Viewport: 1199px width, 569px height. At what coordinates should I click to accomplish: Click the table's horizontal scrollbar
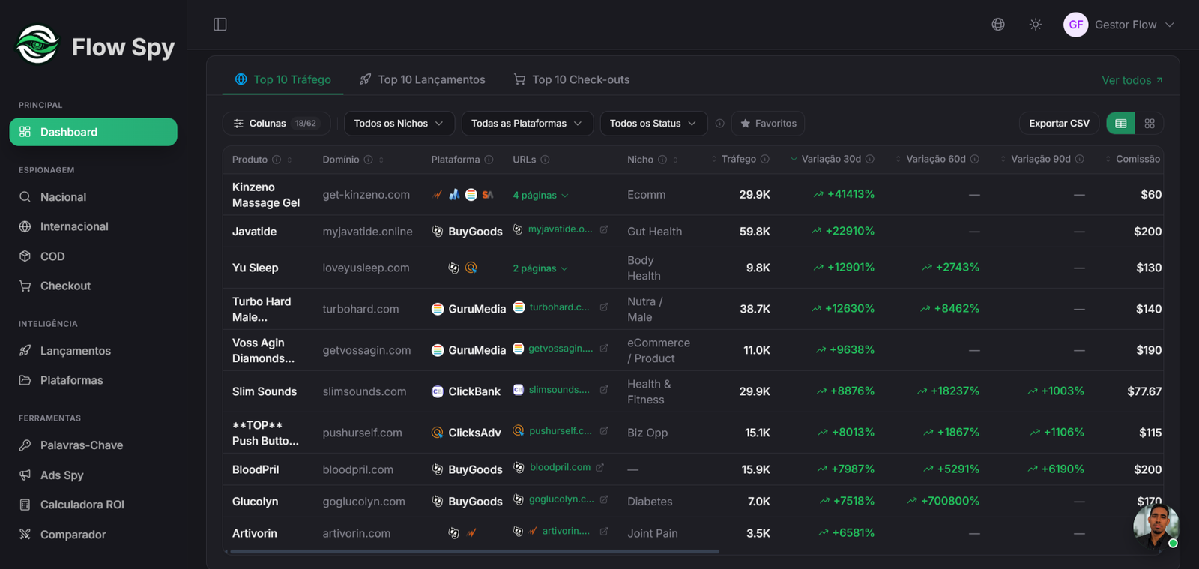(474, 552)
